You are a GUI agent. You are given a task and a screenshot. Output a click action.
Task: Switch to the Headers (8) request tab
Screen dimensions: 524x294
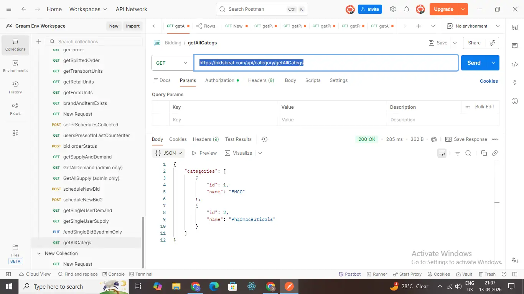point(261,80)
